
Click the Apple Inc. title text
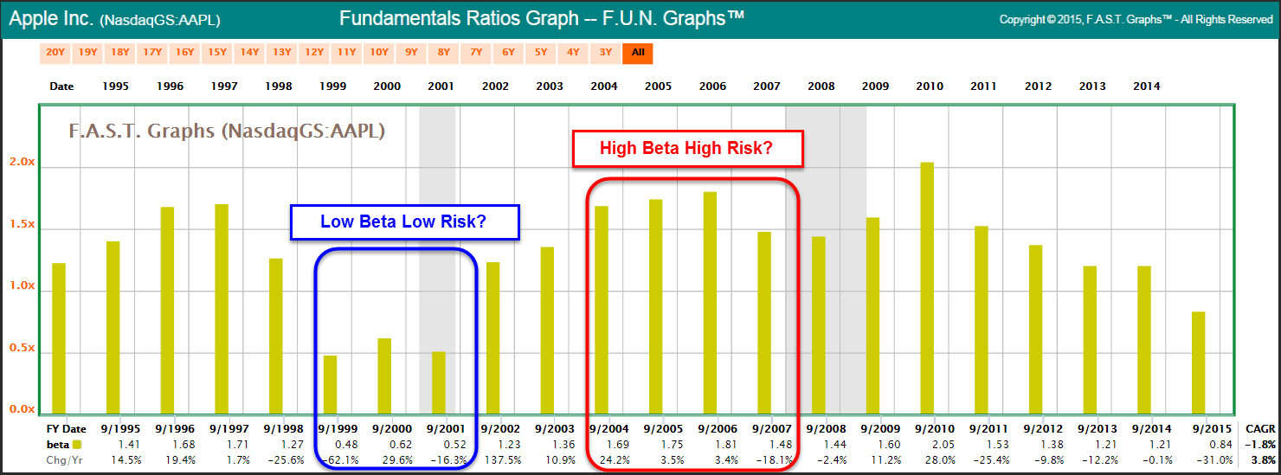click(x=51, y=18)
